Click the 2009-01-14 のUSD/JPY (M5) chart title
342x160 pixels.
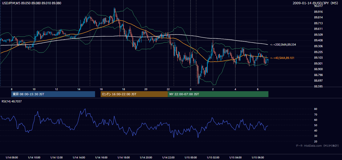point(316,3)
